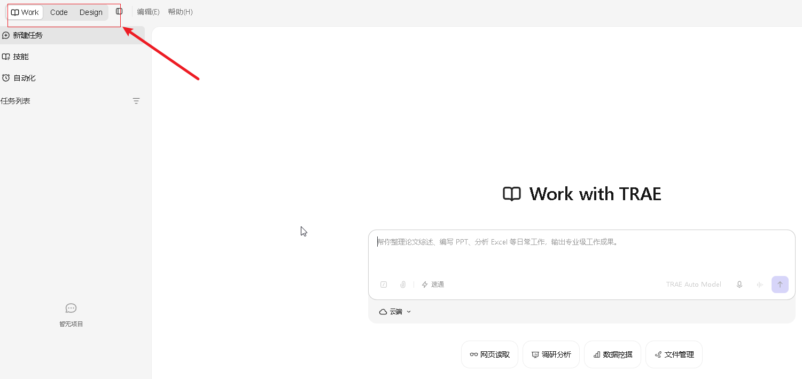This screenshot has width=802, height=379.
Task: Click the audio waveform icon
Action: (x=759, y=285)
